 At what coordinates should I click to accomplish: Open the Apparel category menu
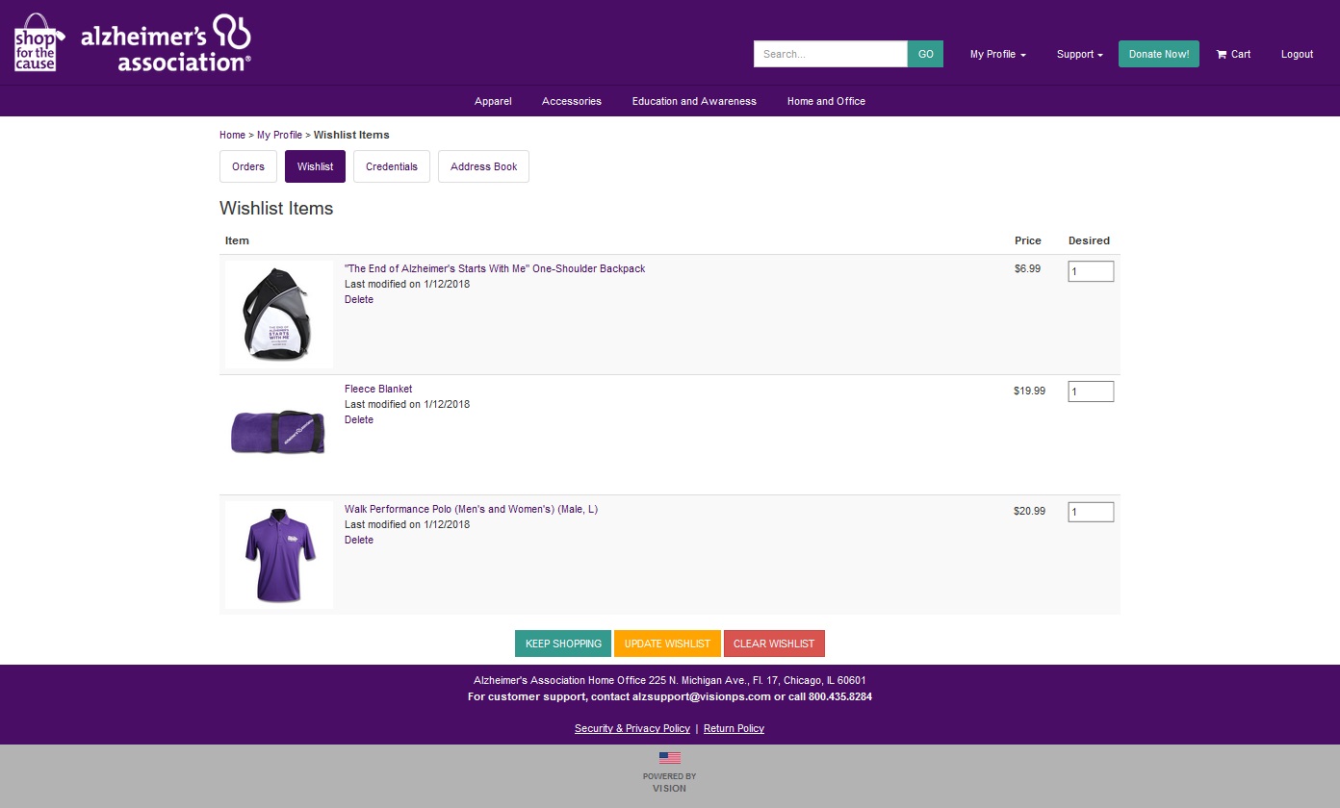click(x=493, y=101)
